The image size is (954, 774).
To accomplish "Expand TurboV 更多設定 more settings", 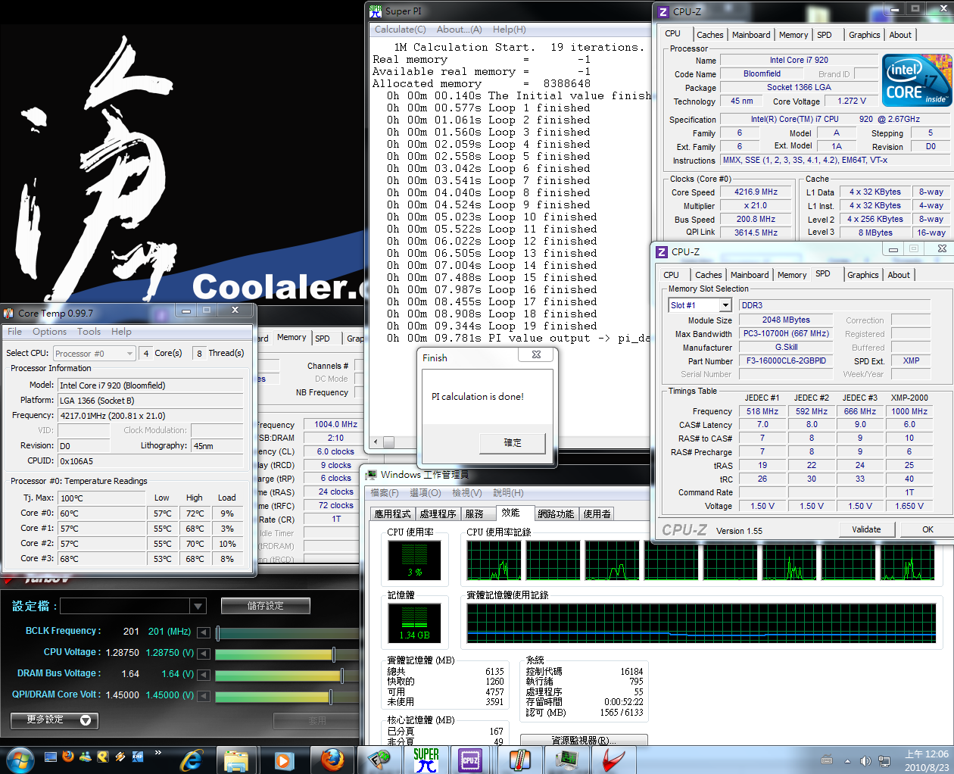I will click(54, 720).
